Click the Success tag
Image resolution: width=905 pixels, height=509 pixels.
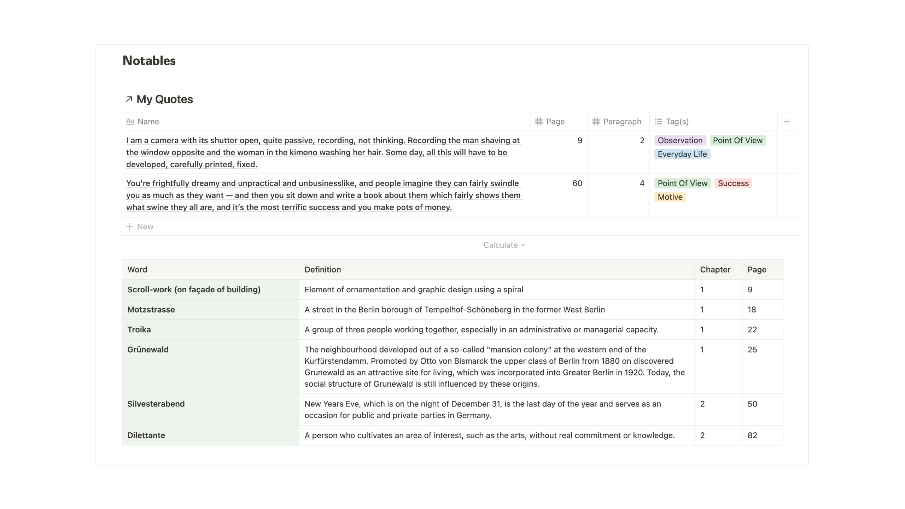(733, 183)
